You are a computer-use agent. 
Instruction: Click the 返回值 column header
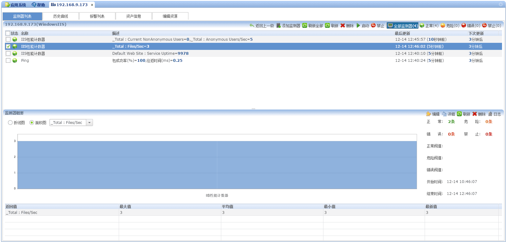click(x=11, y=207)
